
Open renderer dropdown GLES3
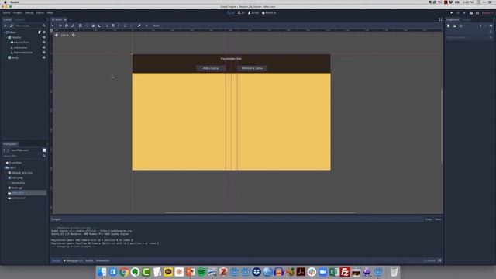point(487,13)
